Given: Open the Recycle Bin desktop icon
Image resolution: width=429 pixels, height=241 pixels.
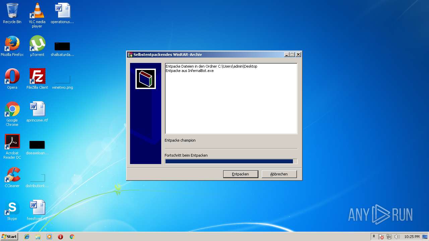Looking at the screenshot, I should [12, 13].
